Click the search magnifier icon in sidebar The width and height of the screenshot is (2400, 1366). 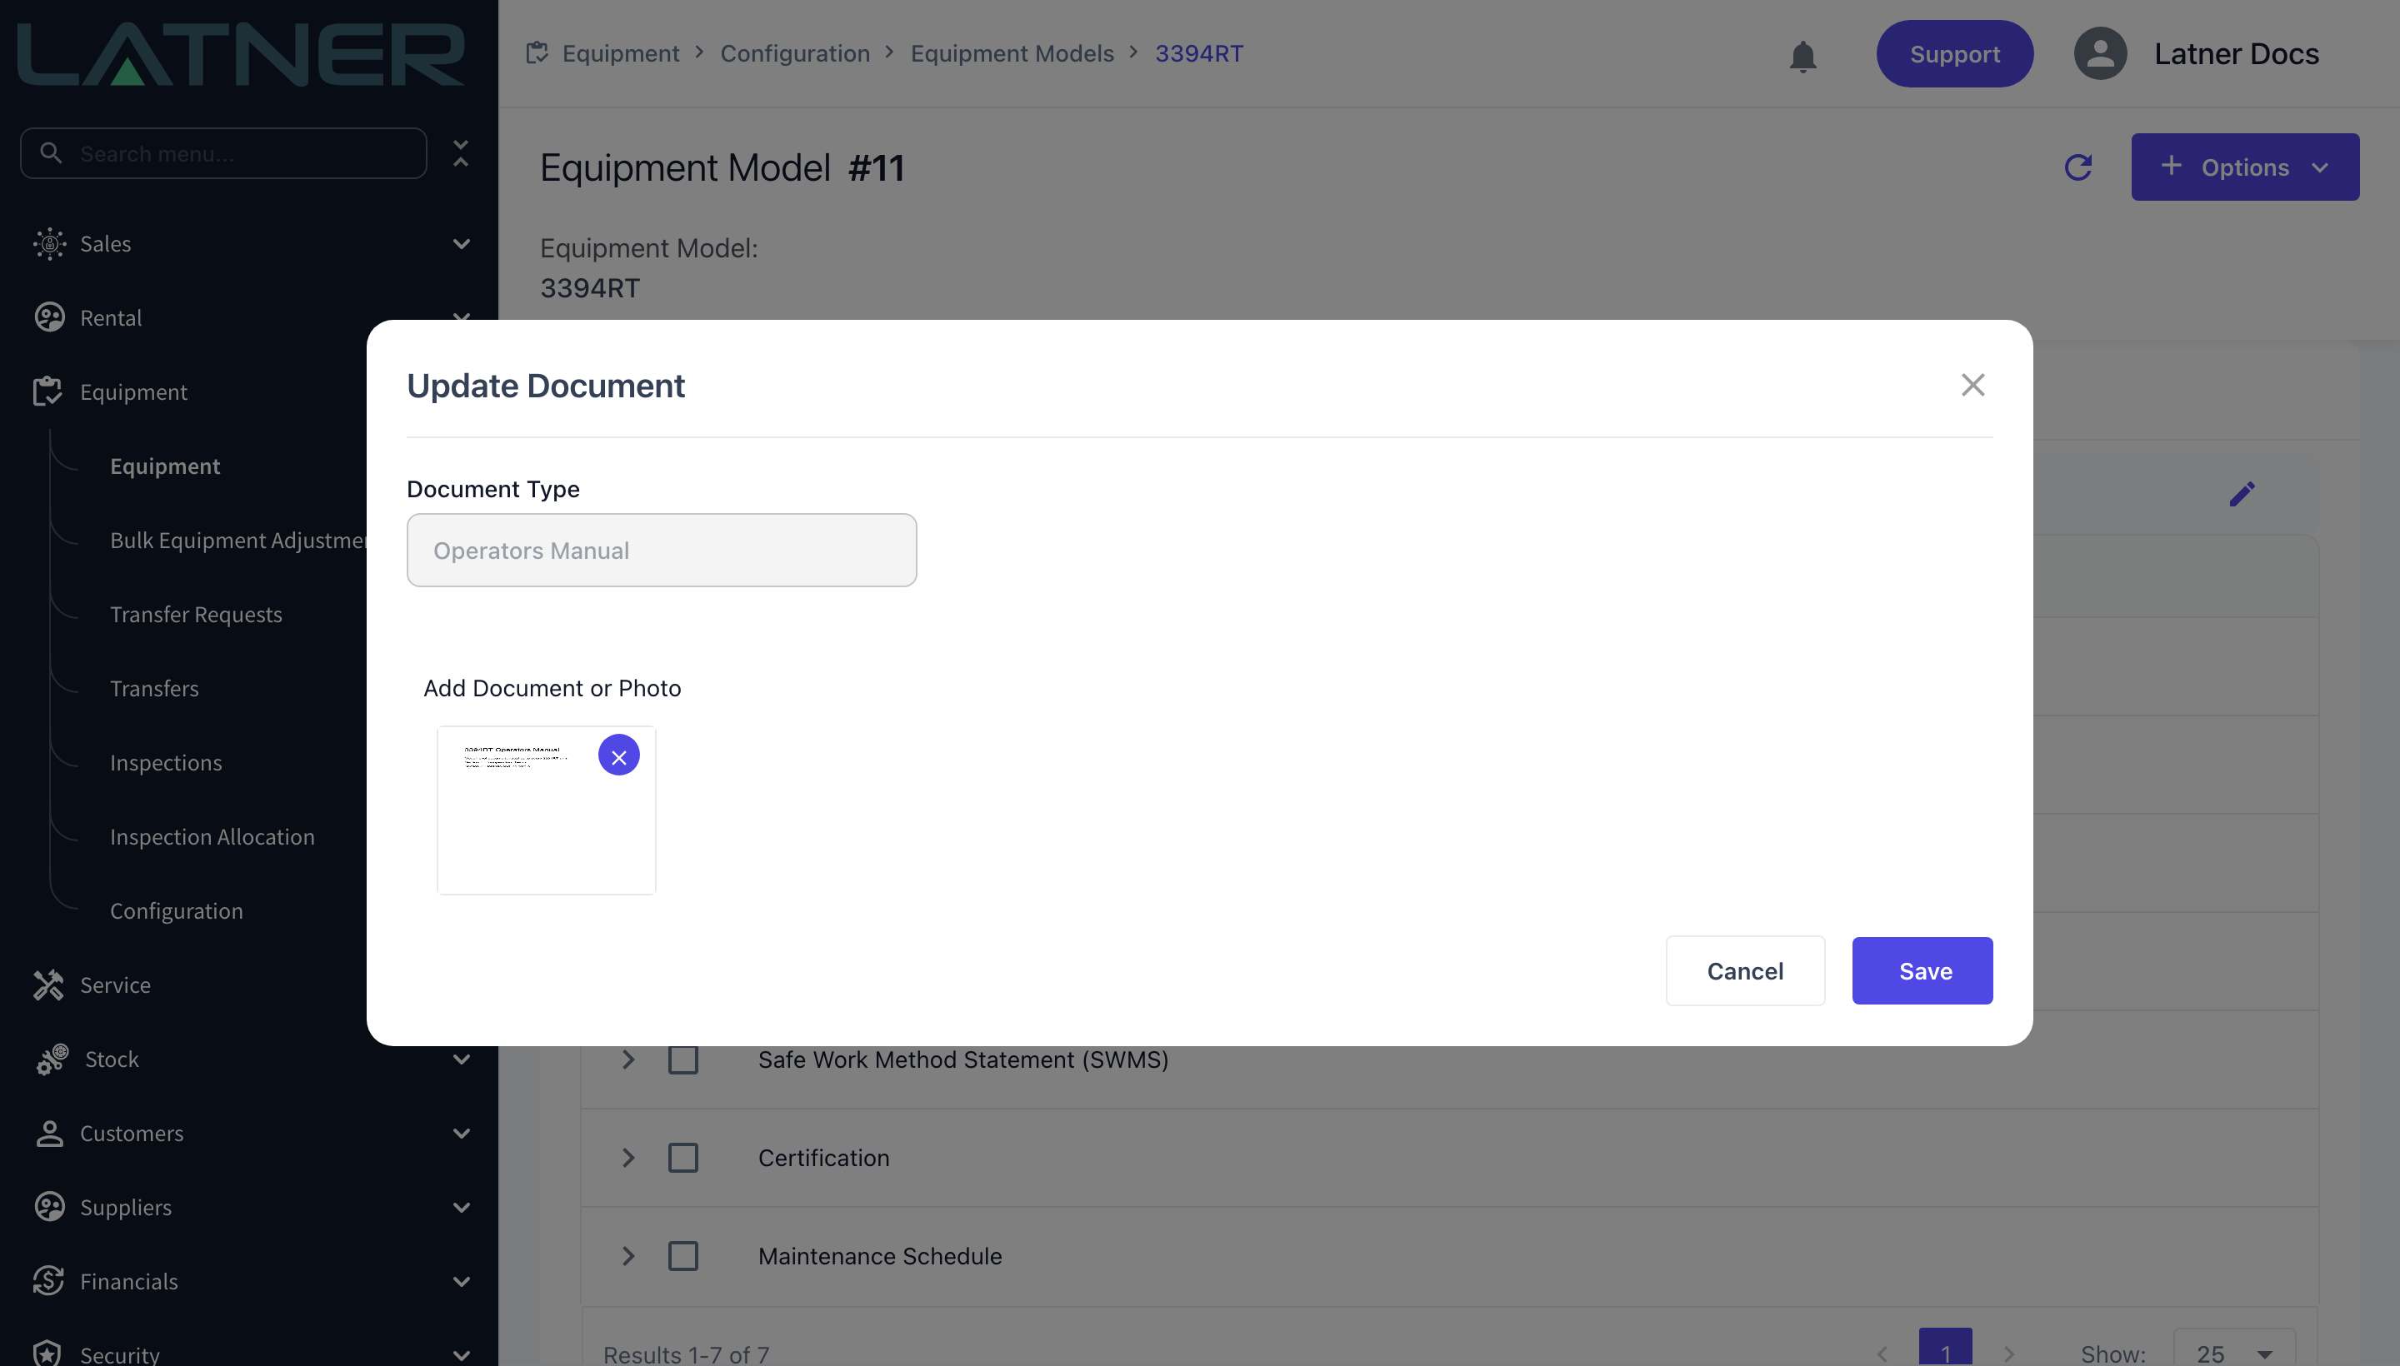tap(52, 153)
